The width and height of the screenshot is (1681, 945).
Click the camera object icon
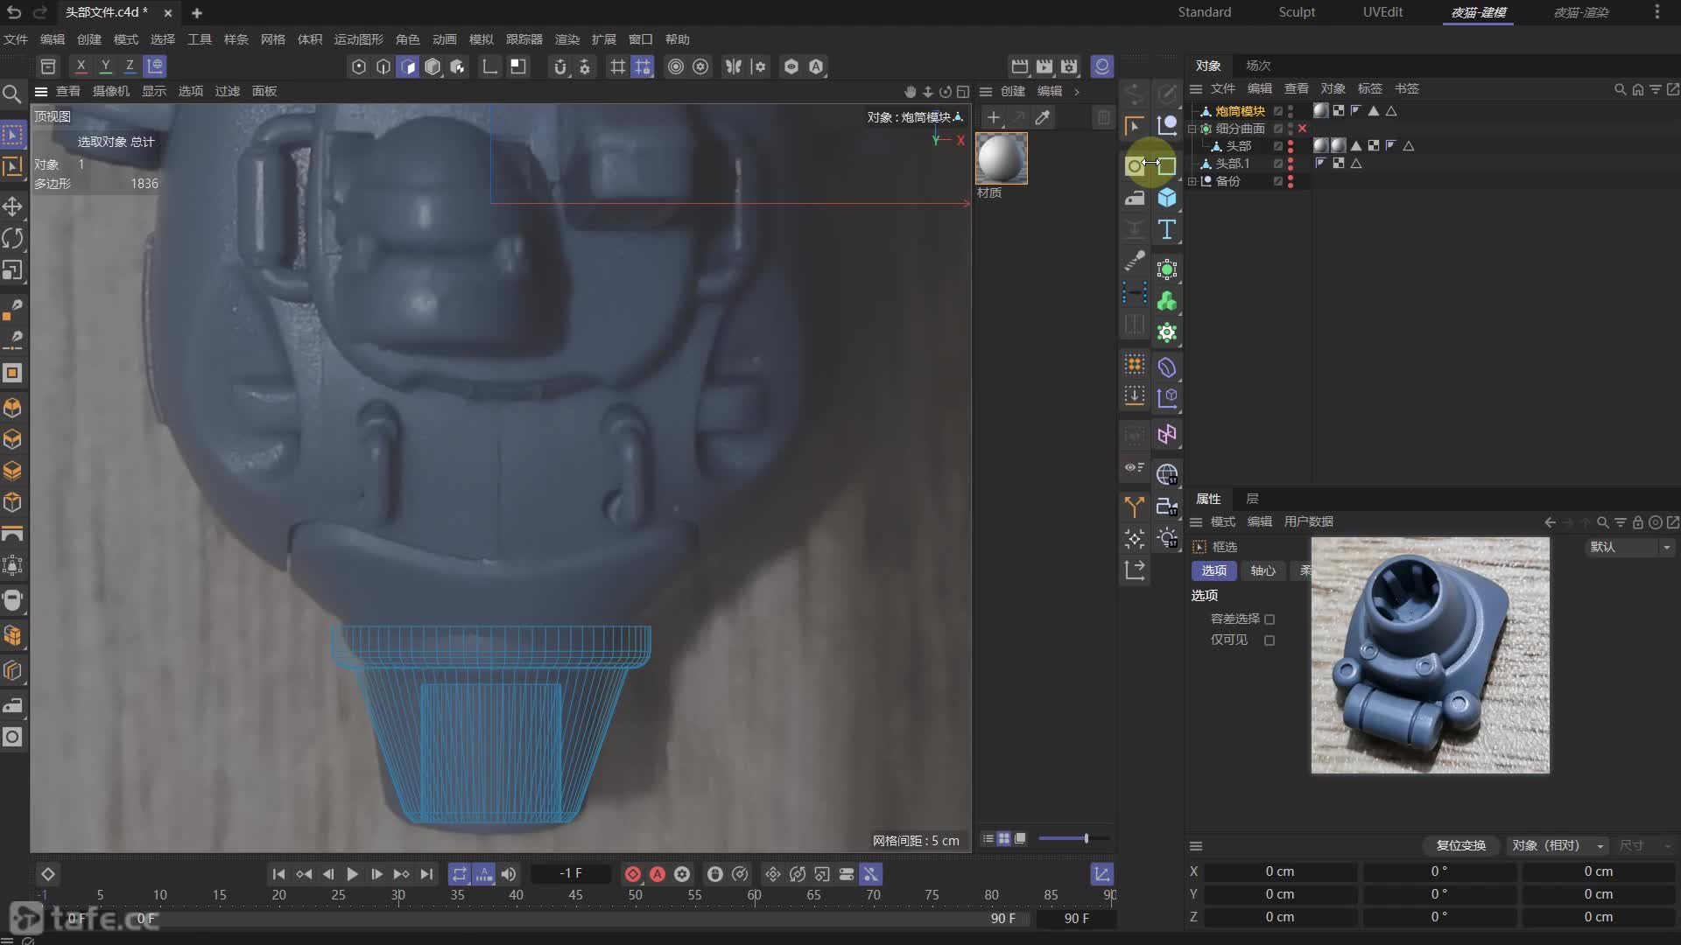tap(1167, 507)
